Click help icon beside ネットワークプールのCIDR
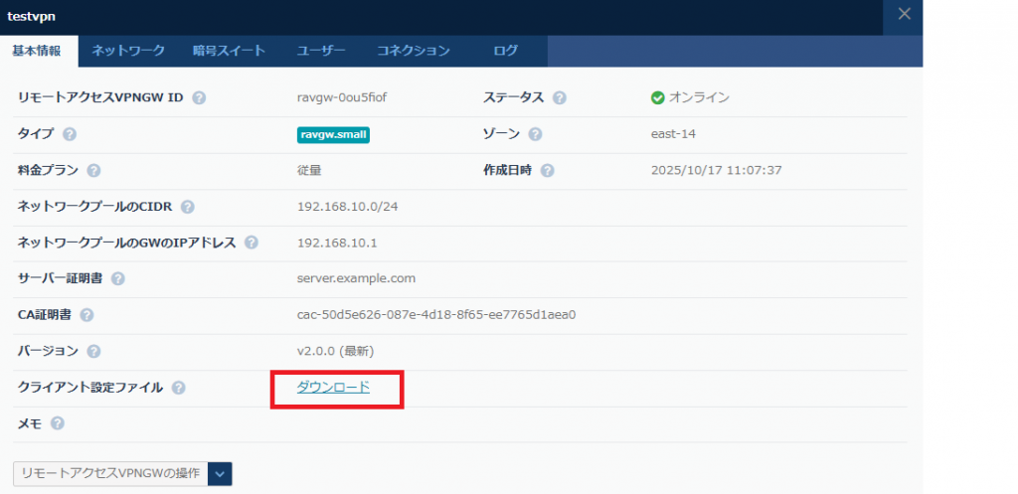Image resolution: width=1018 pixels, height=494 pixels. (x=188, y=207)
